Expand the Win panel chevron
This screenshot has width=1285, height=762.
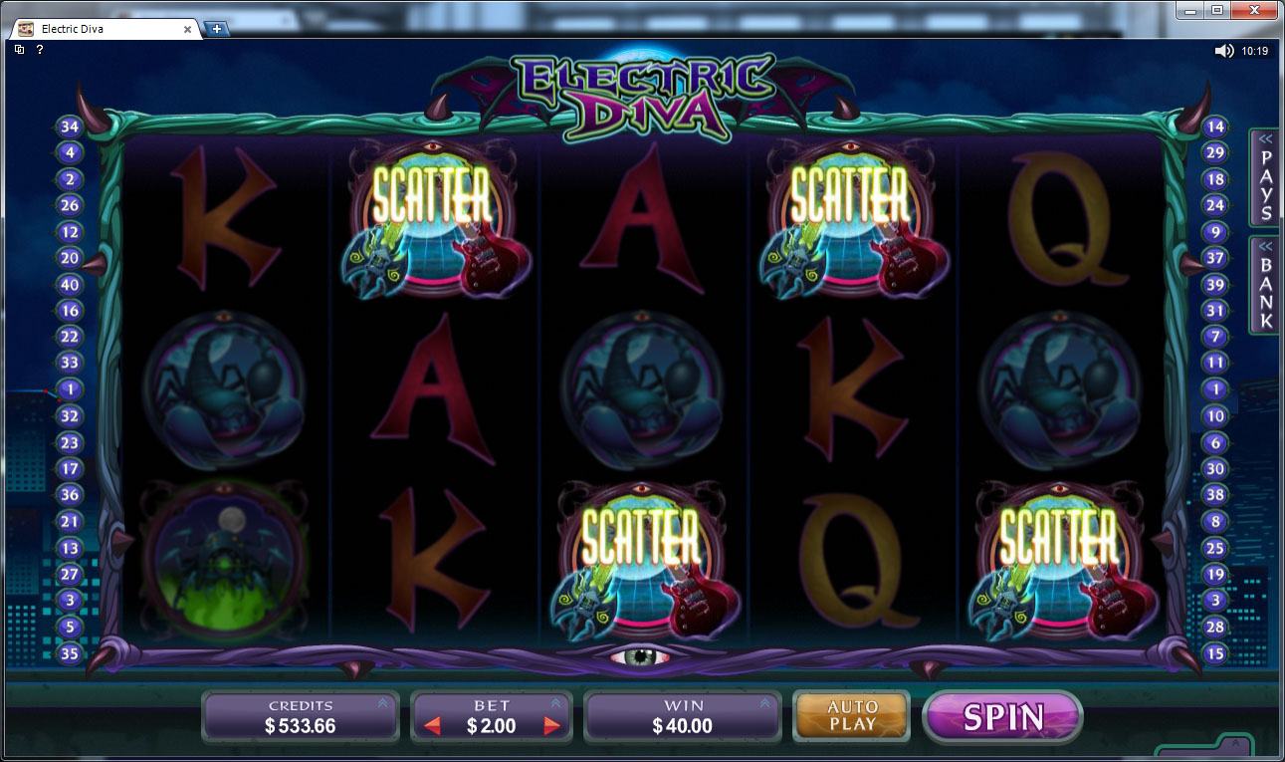tap(765, 703)
